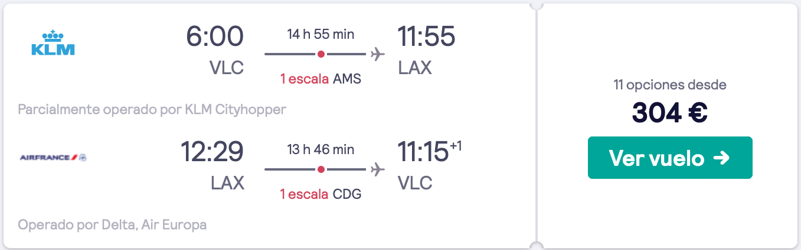Screen dimensions: 801x250
Task: Click the return flight airplane icon
Action: 377,169
